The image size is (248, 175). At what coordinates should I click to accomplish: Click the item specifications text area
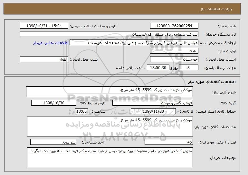(x=110, y=127)
